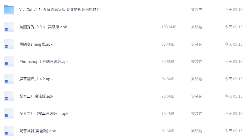Open the 配音神器(需登陆).apk file name
248x138 pixels.
[x=38, y=131]
